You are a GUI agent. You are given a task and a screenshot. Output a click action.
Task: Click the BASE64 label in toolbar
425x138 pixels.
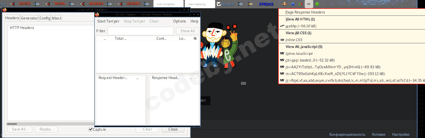click(x=96, y=4)
